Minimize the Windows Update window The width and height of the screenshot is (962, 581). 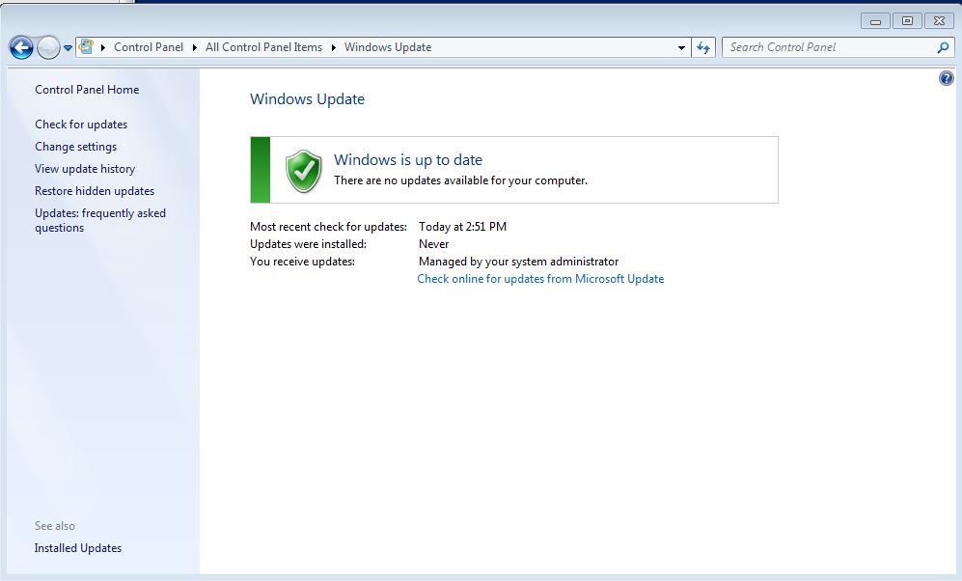(875, 21)
